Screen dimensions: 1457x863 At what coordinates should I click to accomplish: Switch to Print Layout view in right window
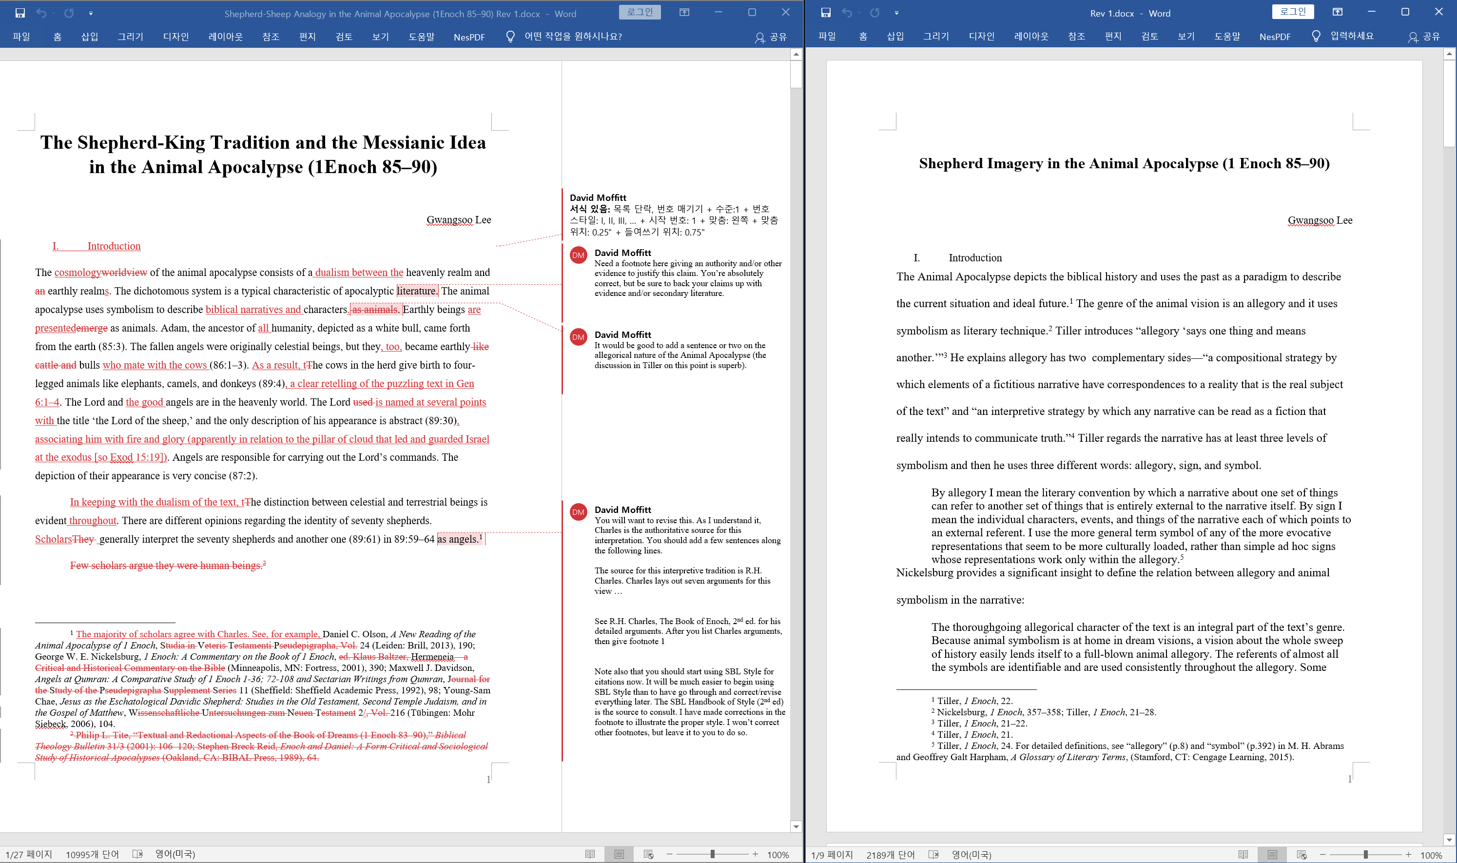[x=1272, y=854]
